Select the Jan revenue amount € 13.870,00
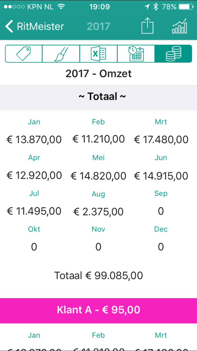 point(34,139)
